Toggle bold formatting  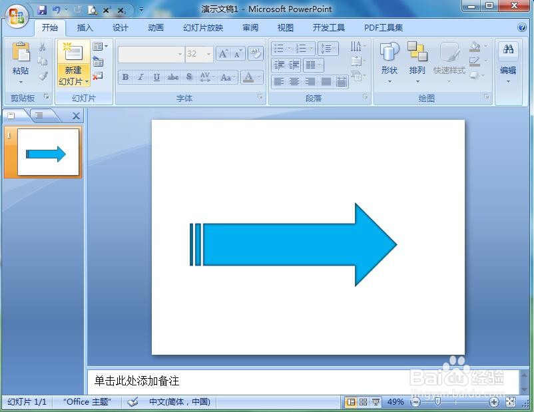pos(125,77)
